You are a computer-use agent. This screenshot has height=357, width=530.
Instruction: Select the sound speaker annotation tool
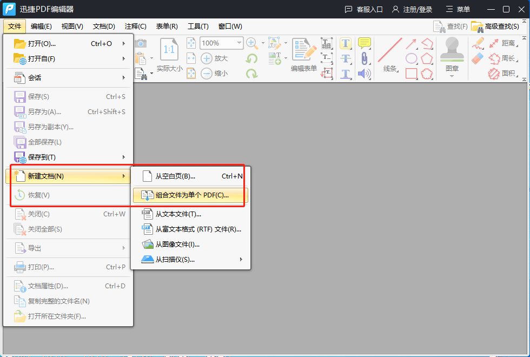click(365, 74)
